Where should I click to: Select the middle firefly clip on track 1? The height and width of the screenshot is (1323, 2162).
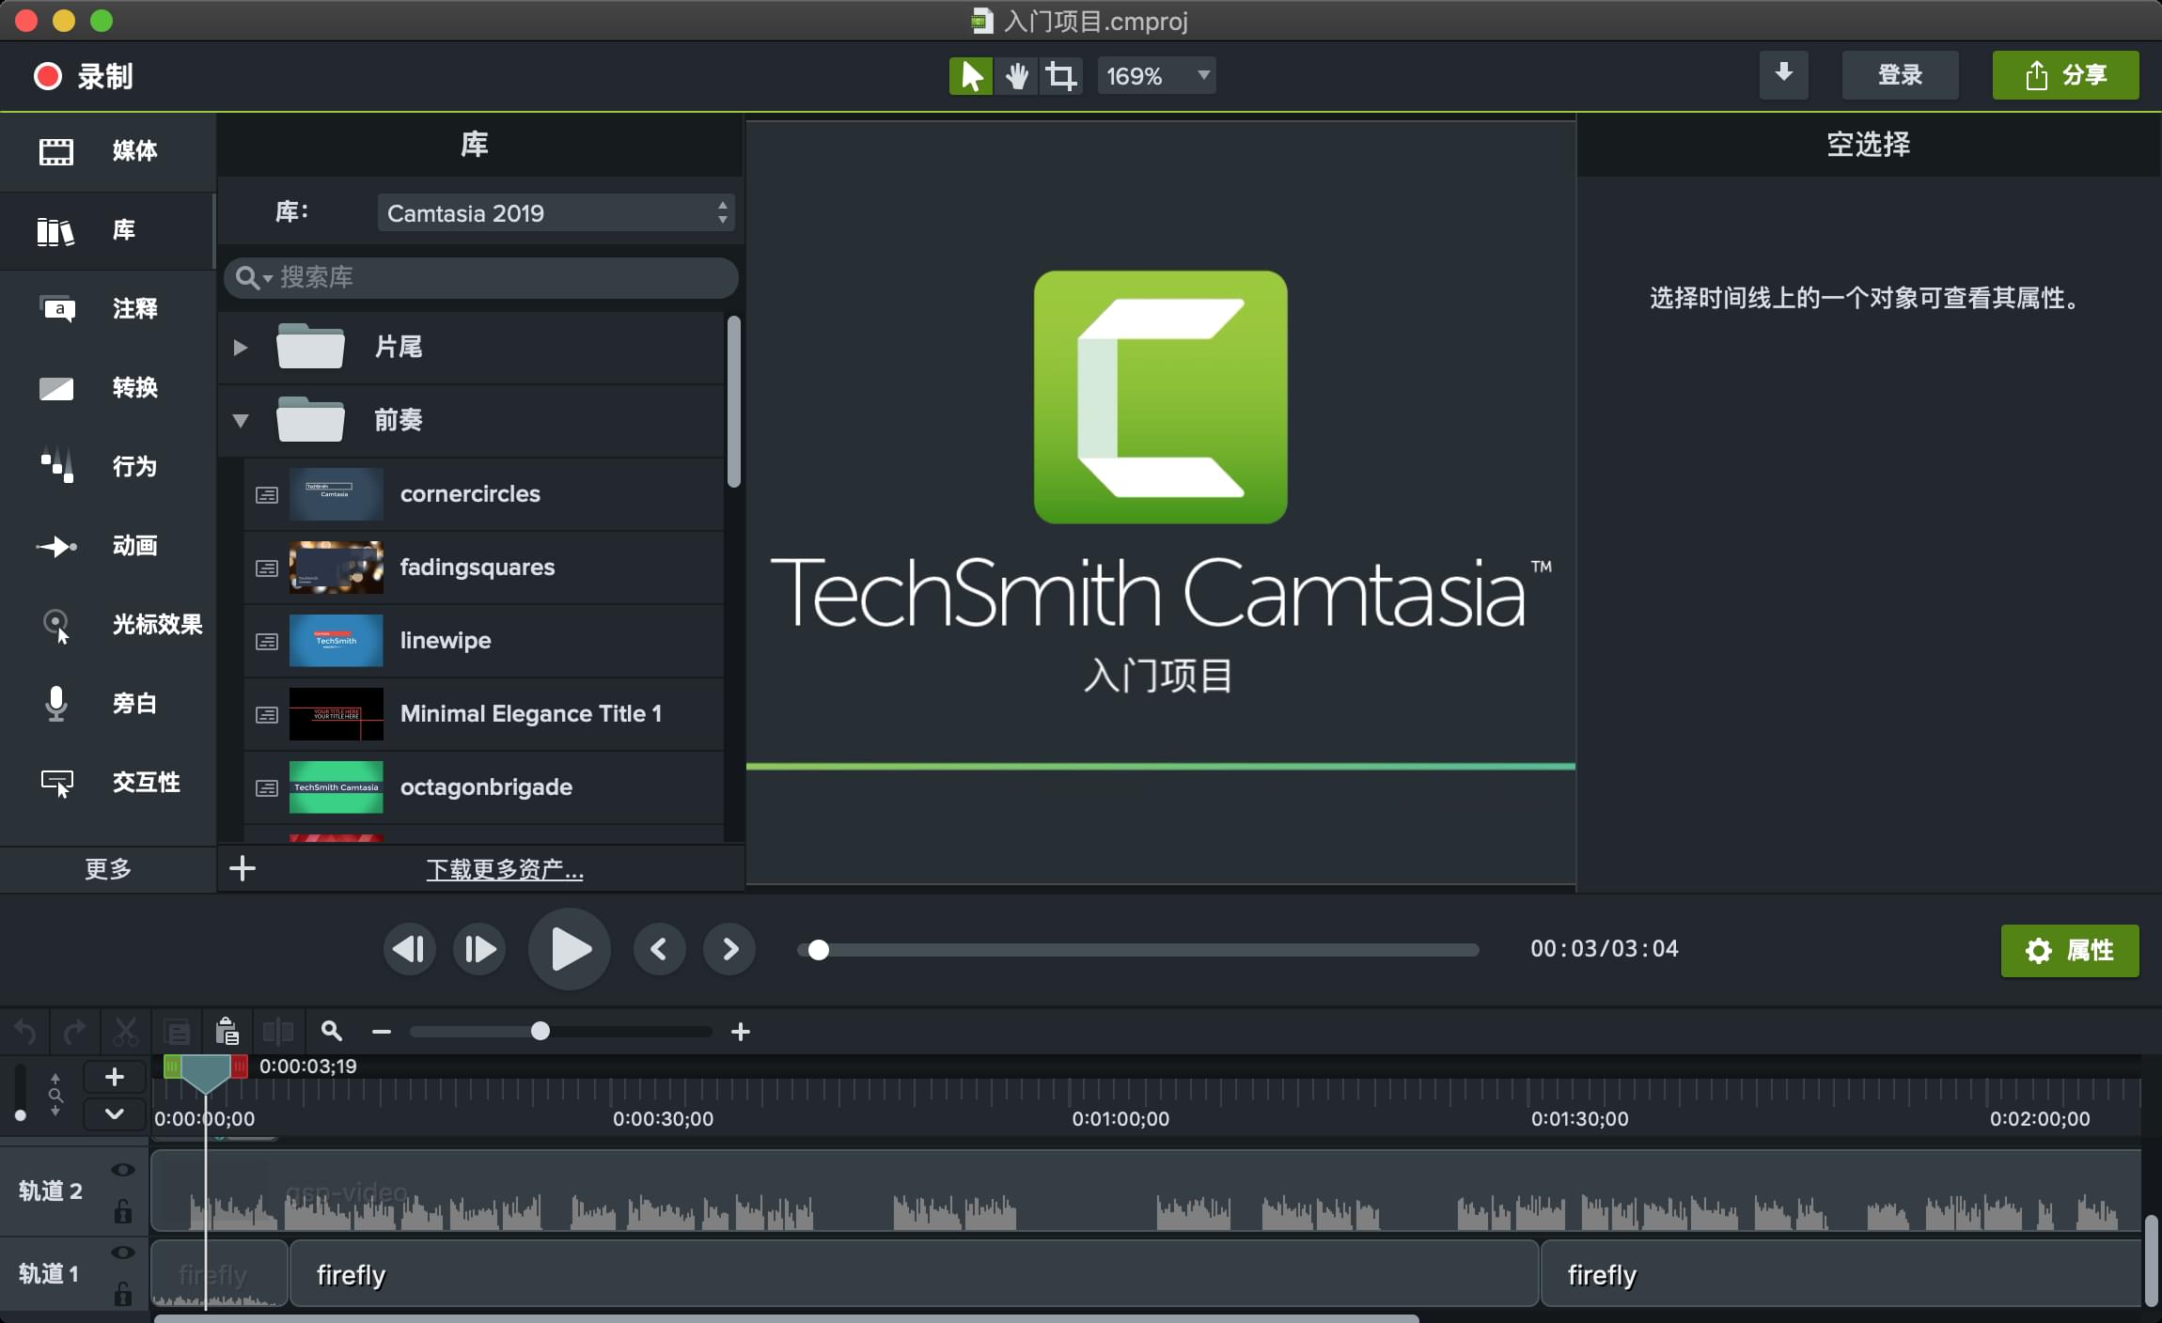(914, 1274)
